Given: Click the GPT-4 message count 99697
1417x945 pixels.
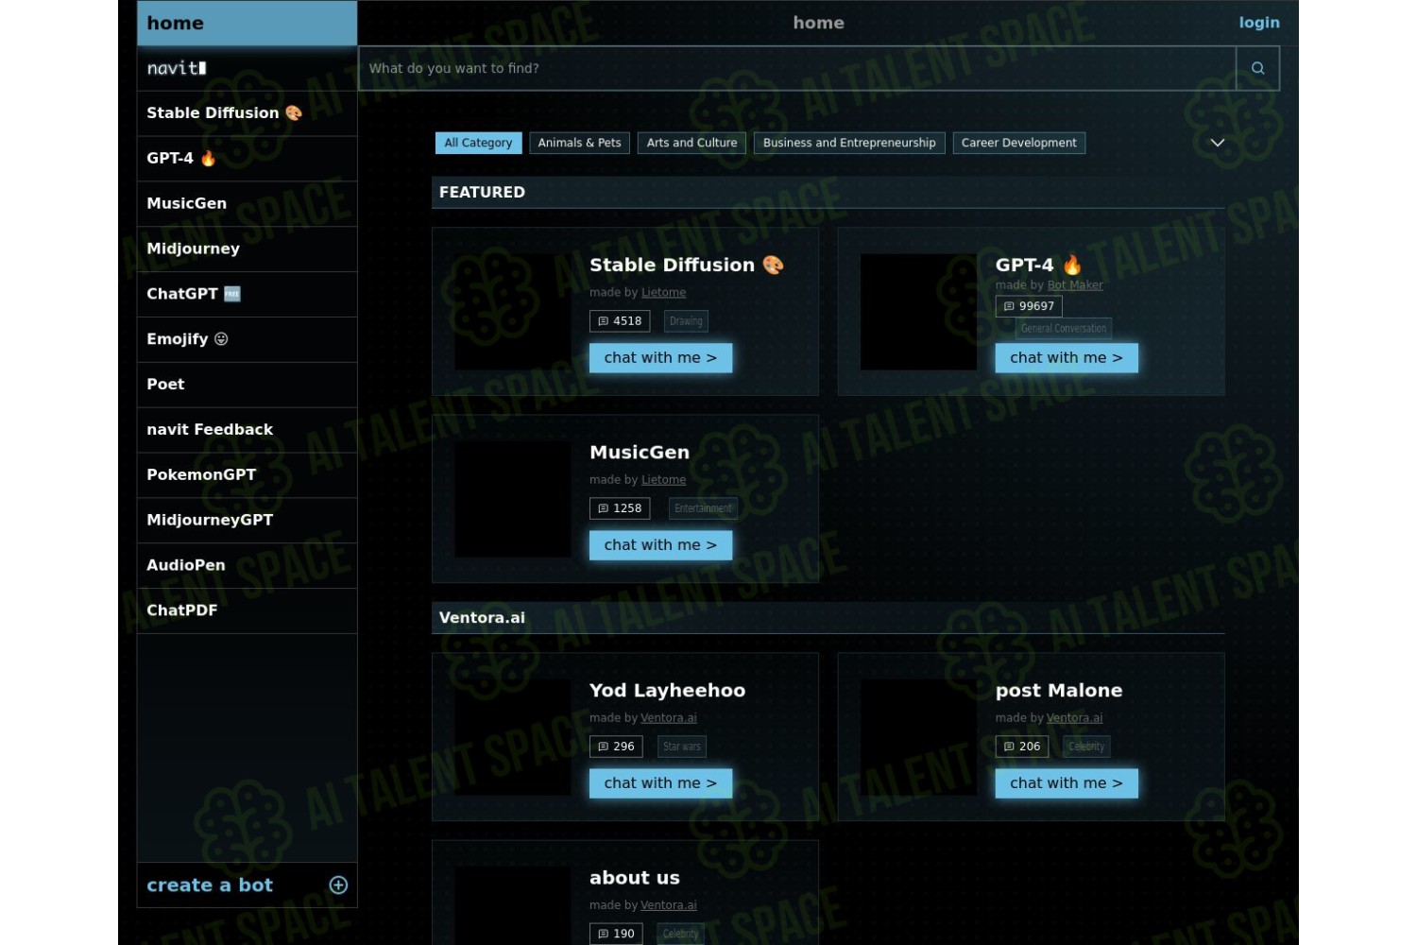Looking at the screenshot, I should tap(1029, 306).
